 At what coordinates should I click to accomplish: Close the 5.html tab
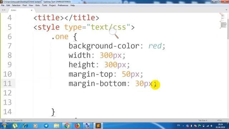coord(31,10)
